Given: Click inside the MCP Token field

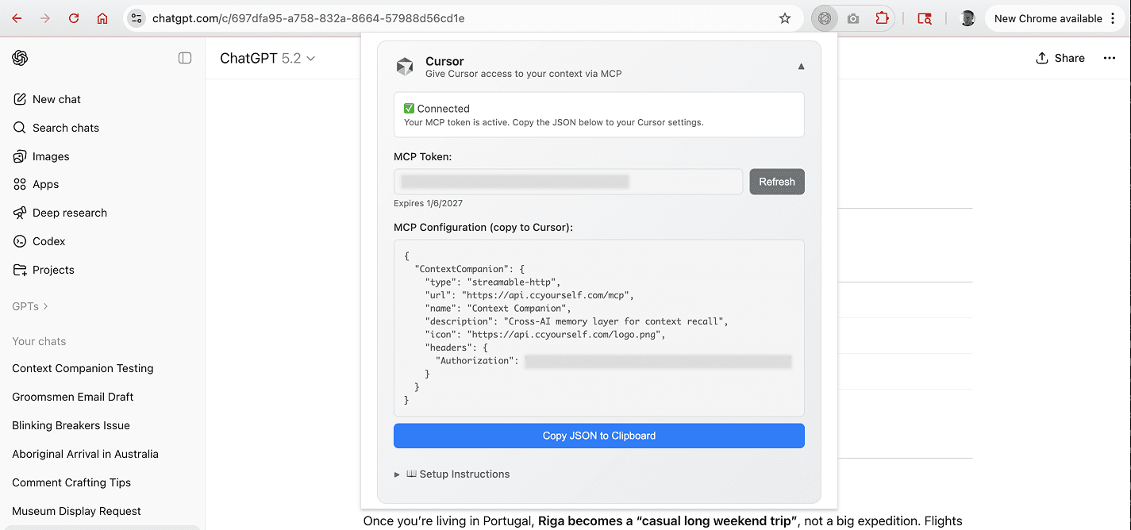Looking at the screenshot, I should tap(567, 181).
